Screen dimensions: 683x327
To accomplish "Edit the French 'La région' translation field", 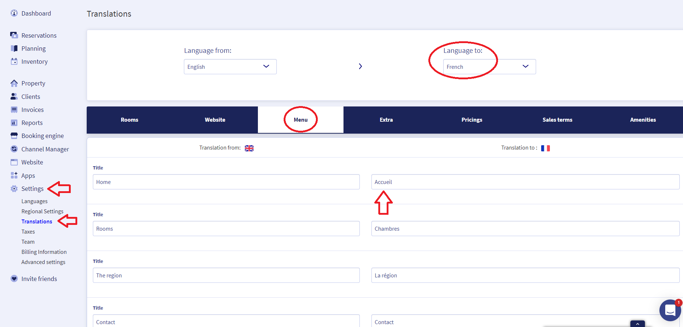I will (x=525, y=275).
